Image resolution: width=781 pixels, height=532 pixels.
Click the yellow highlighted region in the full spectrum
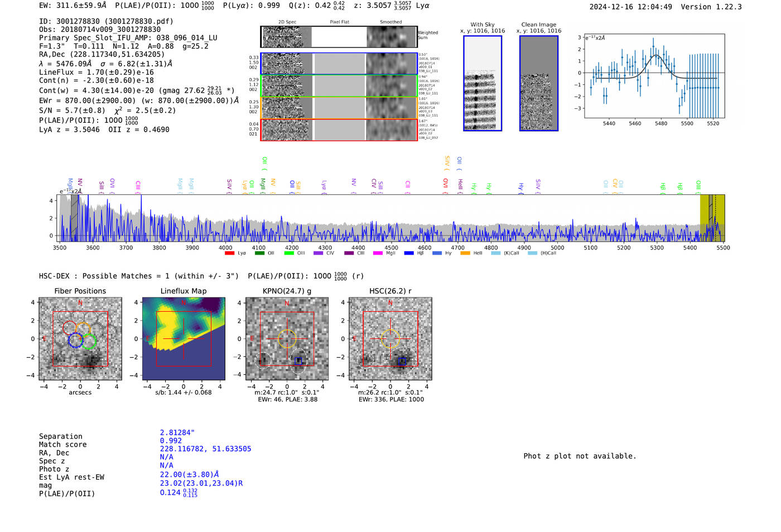[x=712, y=218]
